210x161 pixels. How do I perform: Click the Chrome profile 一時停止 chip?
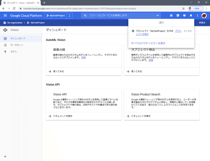click(195, 9)
